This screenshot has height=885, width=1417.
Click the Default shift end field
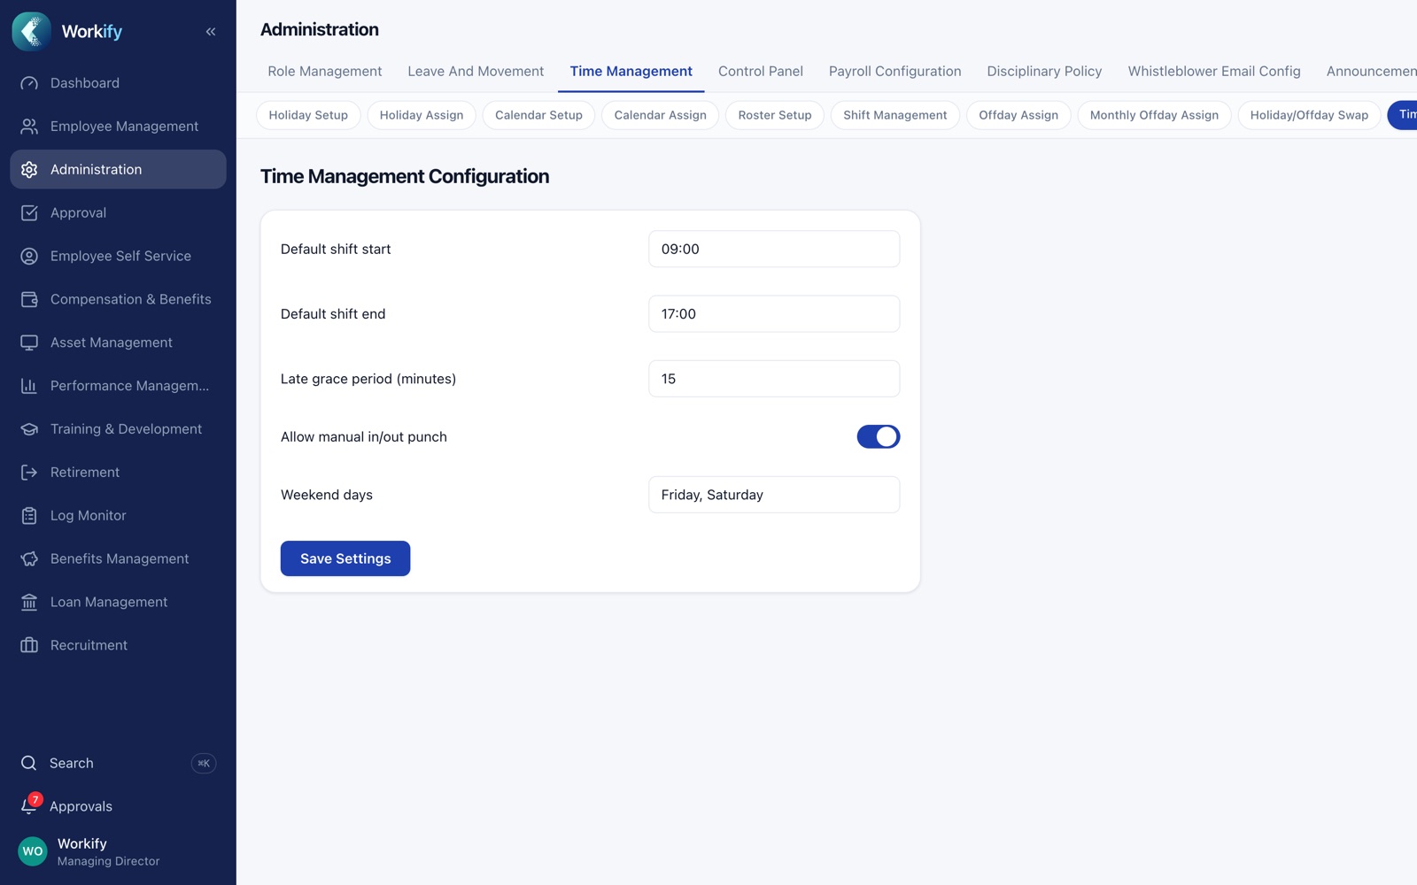pos(774,313)
